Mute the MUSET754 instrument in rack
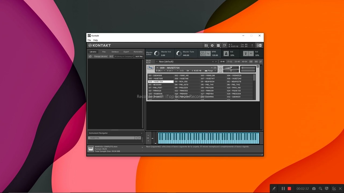Viewport: 344px width, 193px height. (220, 71)
